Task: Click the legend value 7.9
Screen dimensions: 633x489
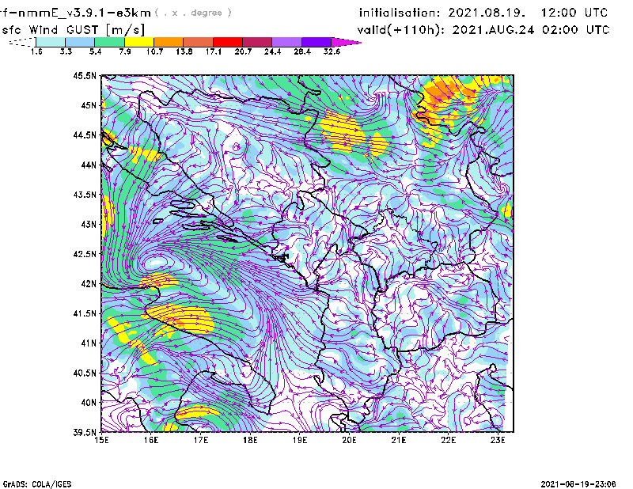Action: [125, 51]
